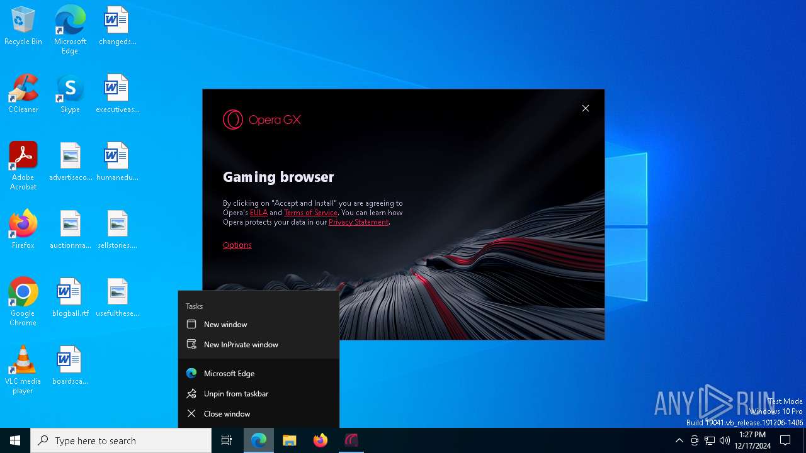Click the Firefox taskbar icon

321,440
